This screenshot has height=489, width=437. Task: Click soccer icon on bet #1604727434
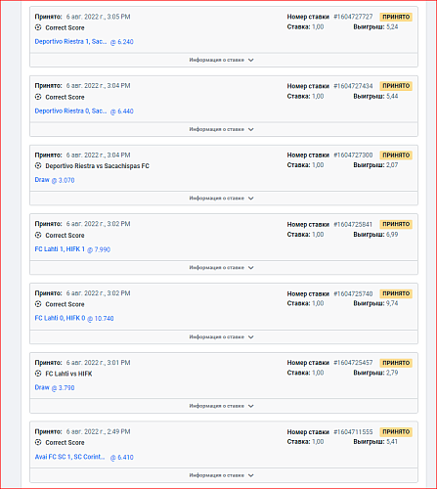click(x=38, y=97)
